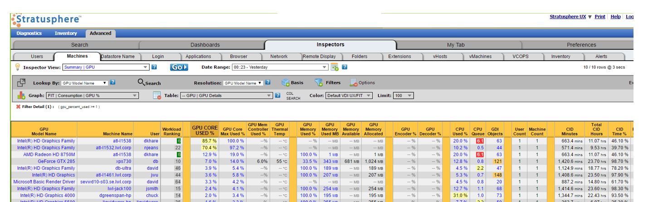The image size is (648, 202).
Task: Click the yellow 31.0 % CPU Used cell
Action: (x=460, y=195)
